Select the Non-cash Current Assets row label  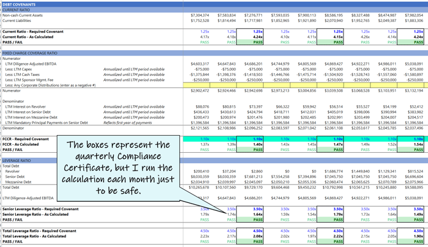click(x=30, y=15)
